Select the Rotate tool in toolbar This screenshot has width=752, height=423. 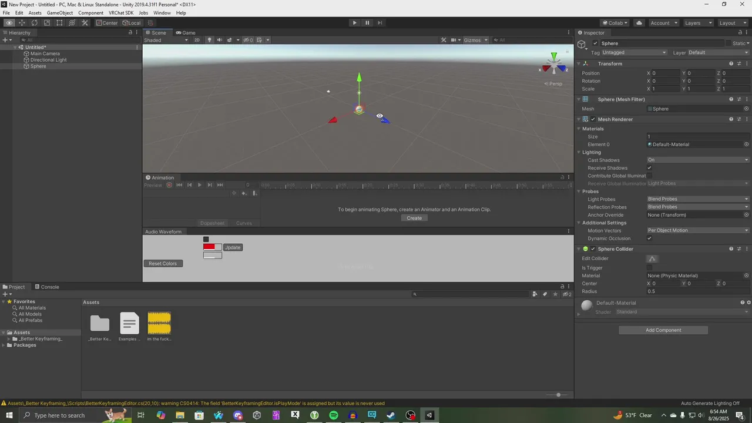point(34,23)
